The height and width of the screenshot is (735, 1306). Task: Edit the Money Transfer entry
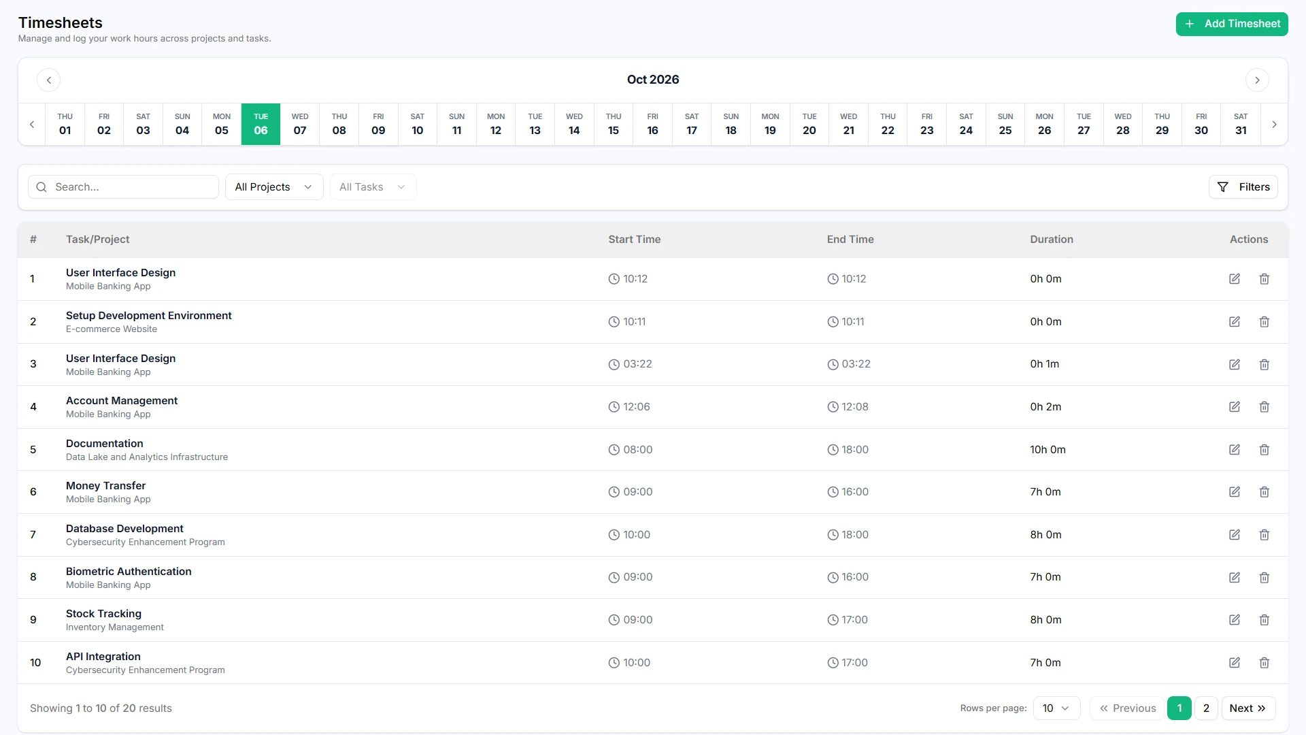tap(1235, 492)
